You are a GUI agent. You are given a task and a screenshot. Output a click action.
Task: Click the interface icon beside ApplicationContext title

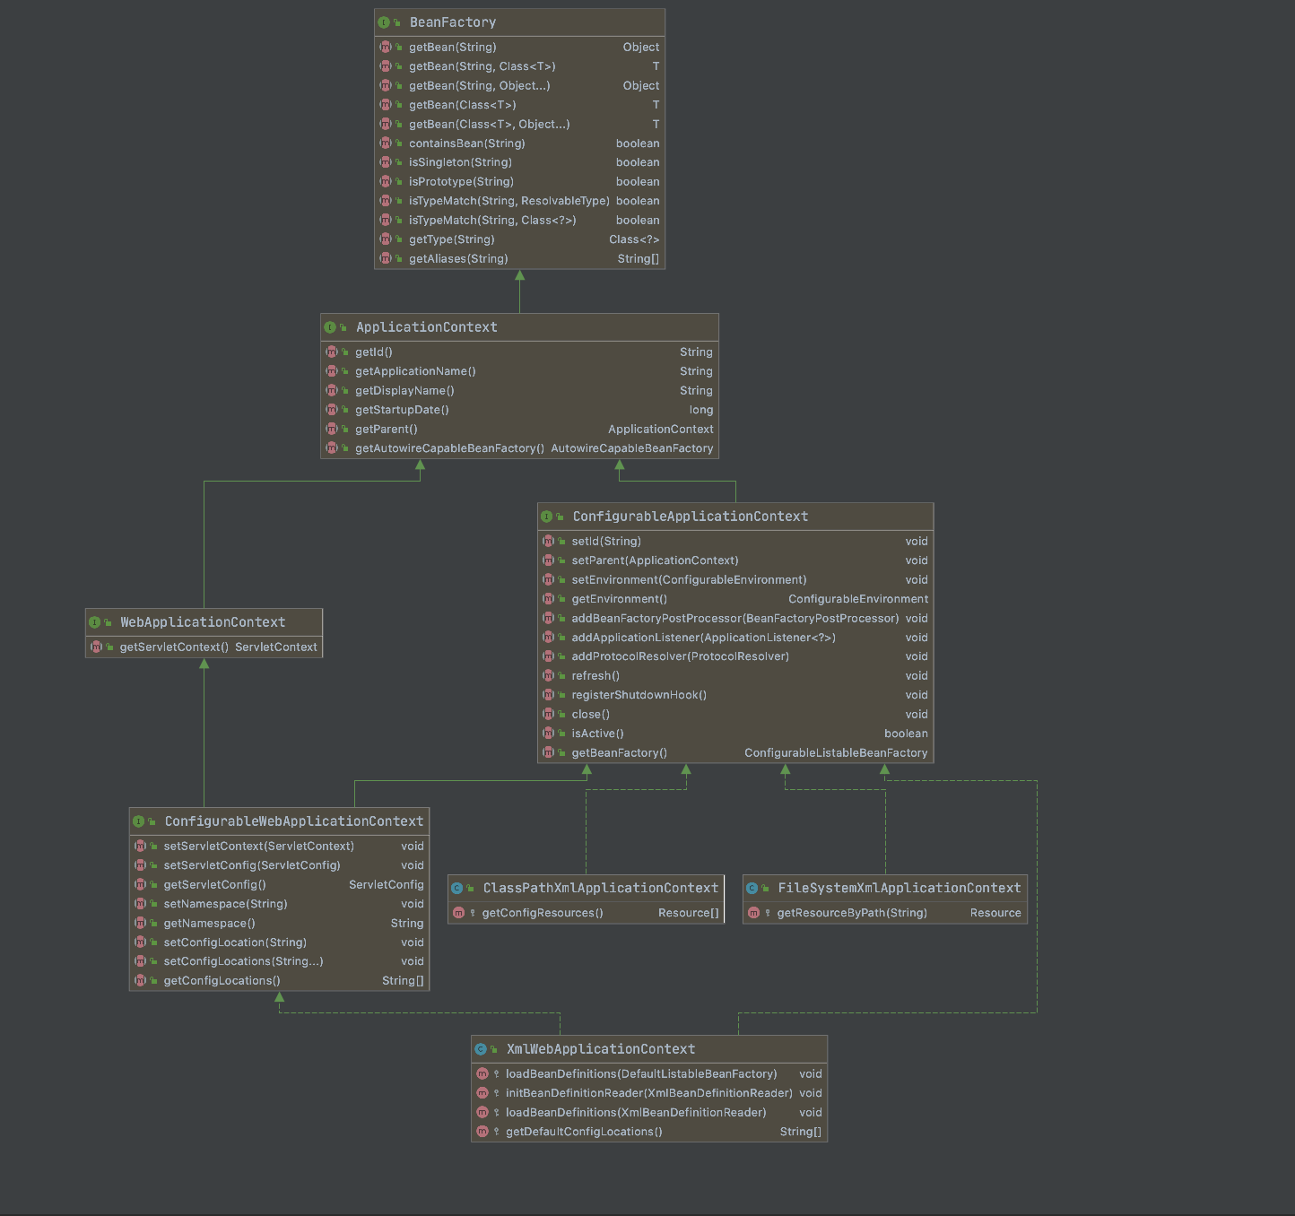[x=330, y=327]
